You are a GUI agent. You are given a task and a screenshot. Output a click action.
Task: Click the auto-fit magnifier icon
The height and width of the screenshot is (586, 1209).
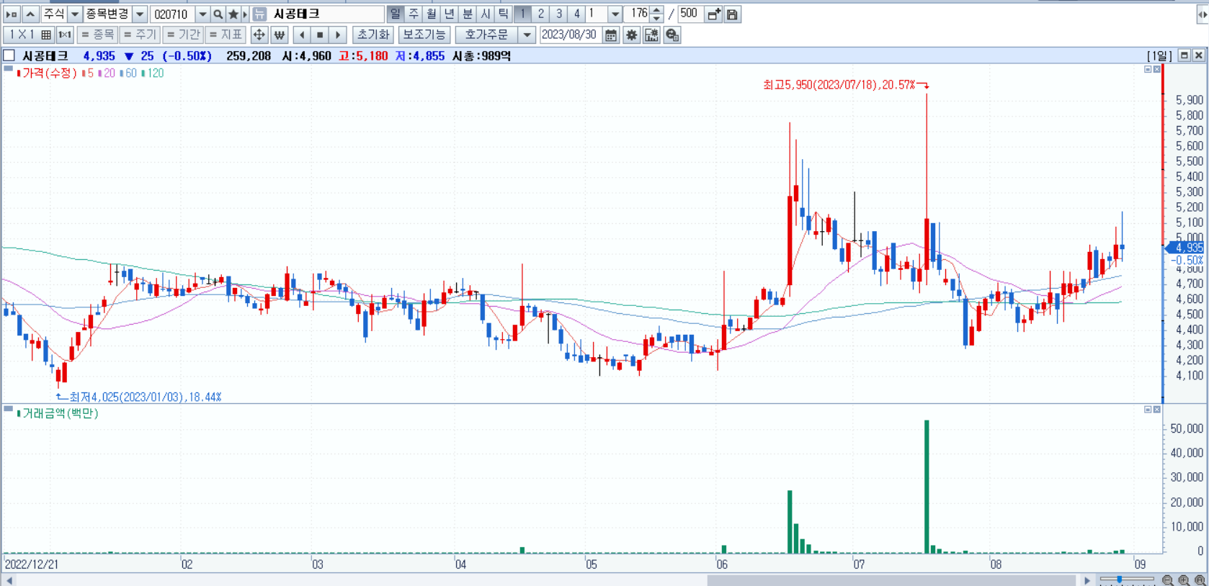click(1200, 580)
